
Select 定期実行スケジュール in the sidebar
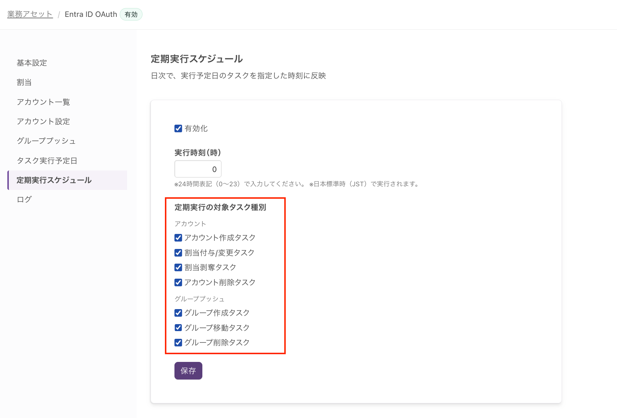[x=54, y=180]
